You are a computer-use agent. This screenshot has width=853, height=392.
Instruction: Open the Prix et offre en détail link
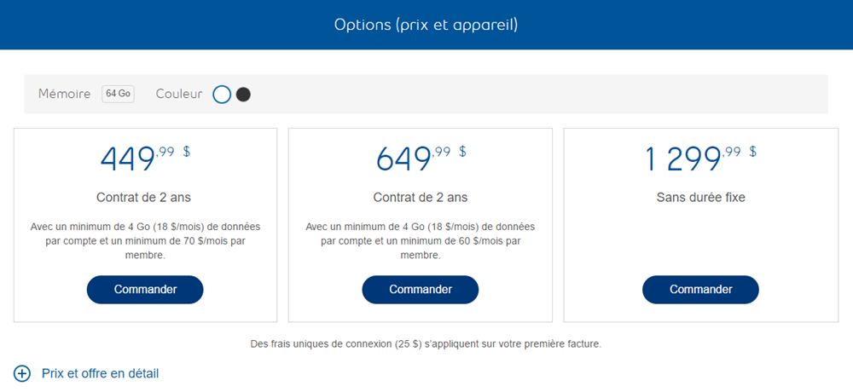click(x=100, y=373)
